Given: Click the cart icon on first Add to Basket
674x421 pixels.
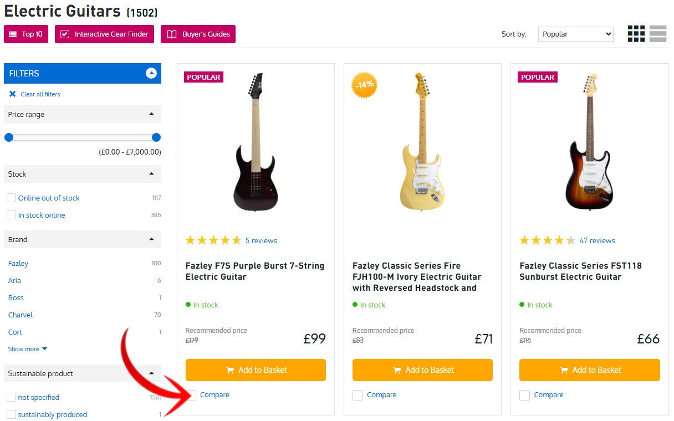Looking at the screenshot, I should point(231,369).
